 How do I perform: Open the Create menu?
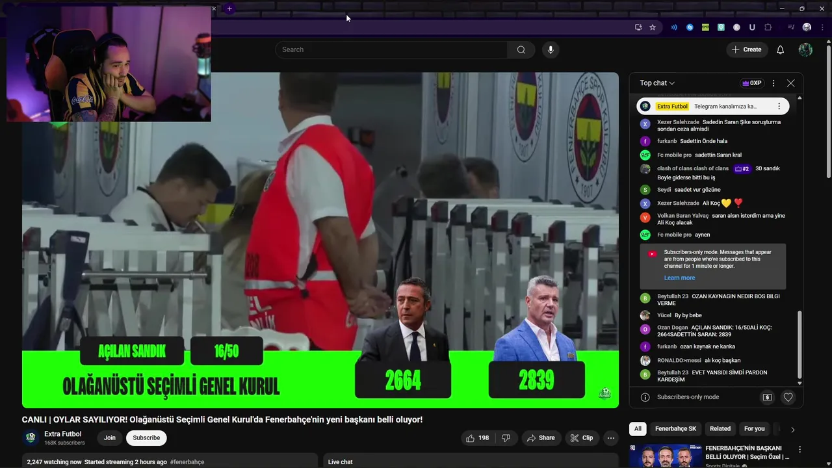point(746,50)
